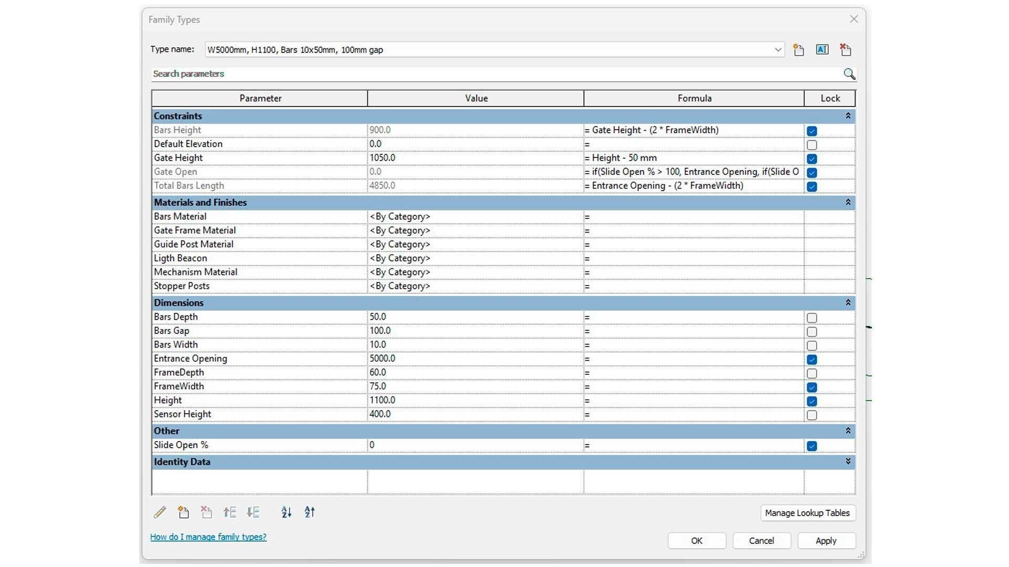Click the Edit Parameter pencil icon
Image resolution: width=1009 pixels, height=567 pixels.
(x=160, y=512)
